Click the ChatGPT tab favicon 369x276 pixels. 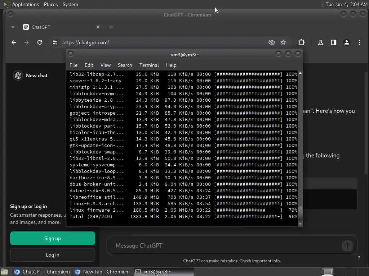pyautogui.click(x=26, y=27)
